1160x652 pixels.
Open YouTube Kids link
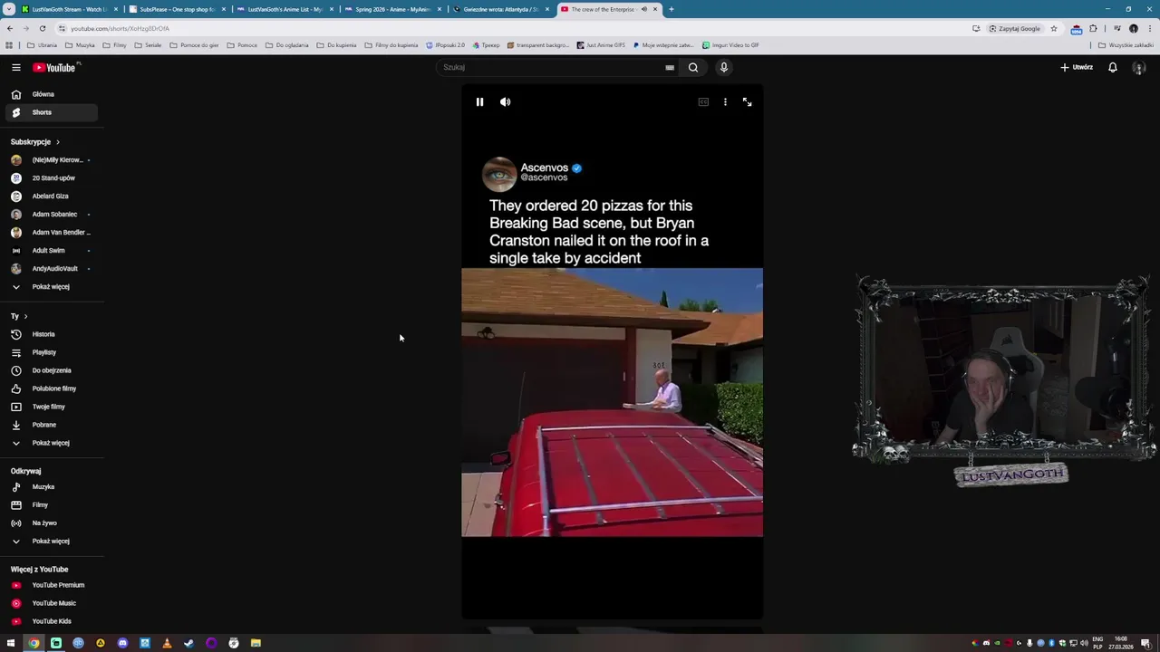coord(50,621)
